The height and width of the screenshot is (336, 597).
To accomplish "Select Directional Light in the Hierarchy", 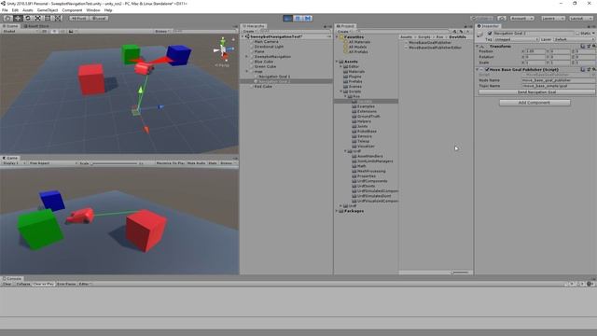I will [x=269, y=47].
